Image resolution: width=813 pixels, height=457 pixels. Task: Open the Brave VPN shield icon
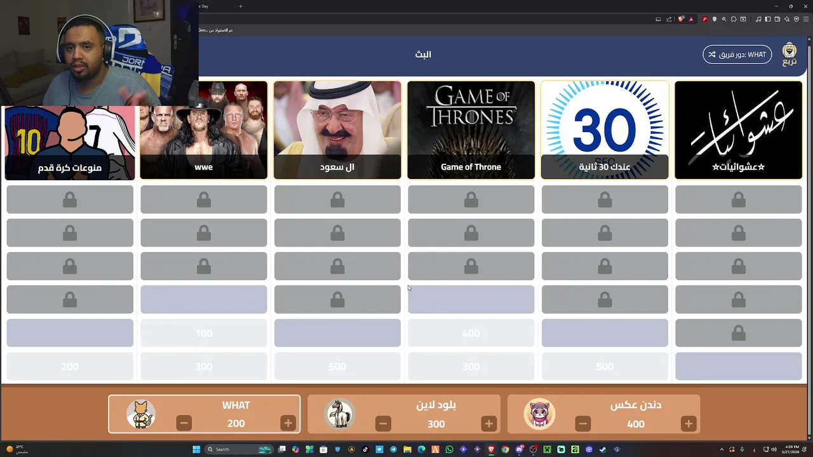point(796,19)
